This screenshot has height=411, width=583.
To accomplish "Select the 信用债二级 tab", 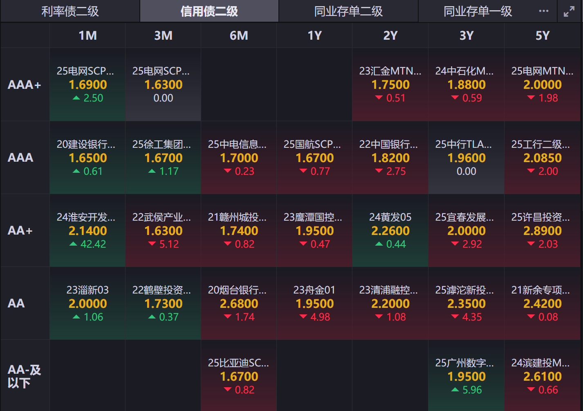I will [209, 11].
